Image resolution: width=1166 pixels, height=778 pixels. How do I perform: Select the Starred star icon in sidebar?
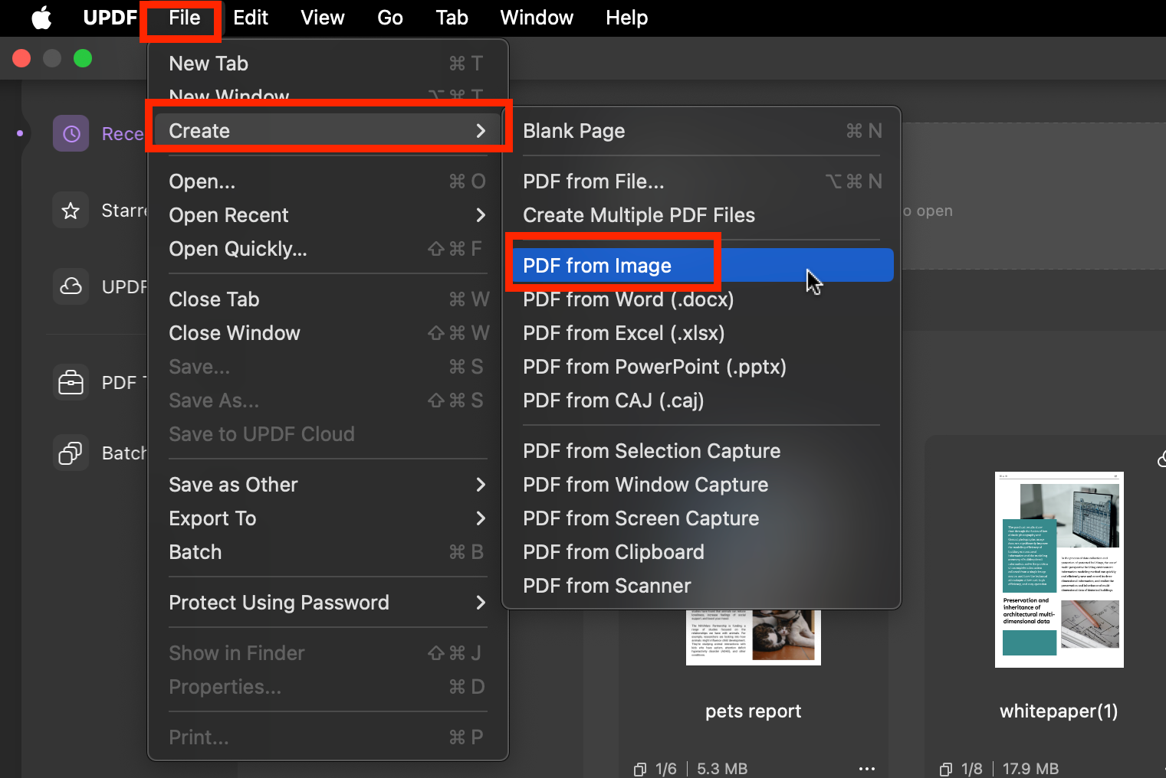(71, 210)
